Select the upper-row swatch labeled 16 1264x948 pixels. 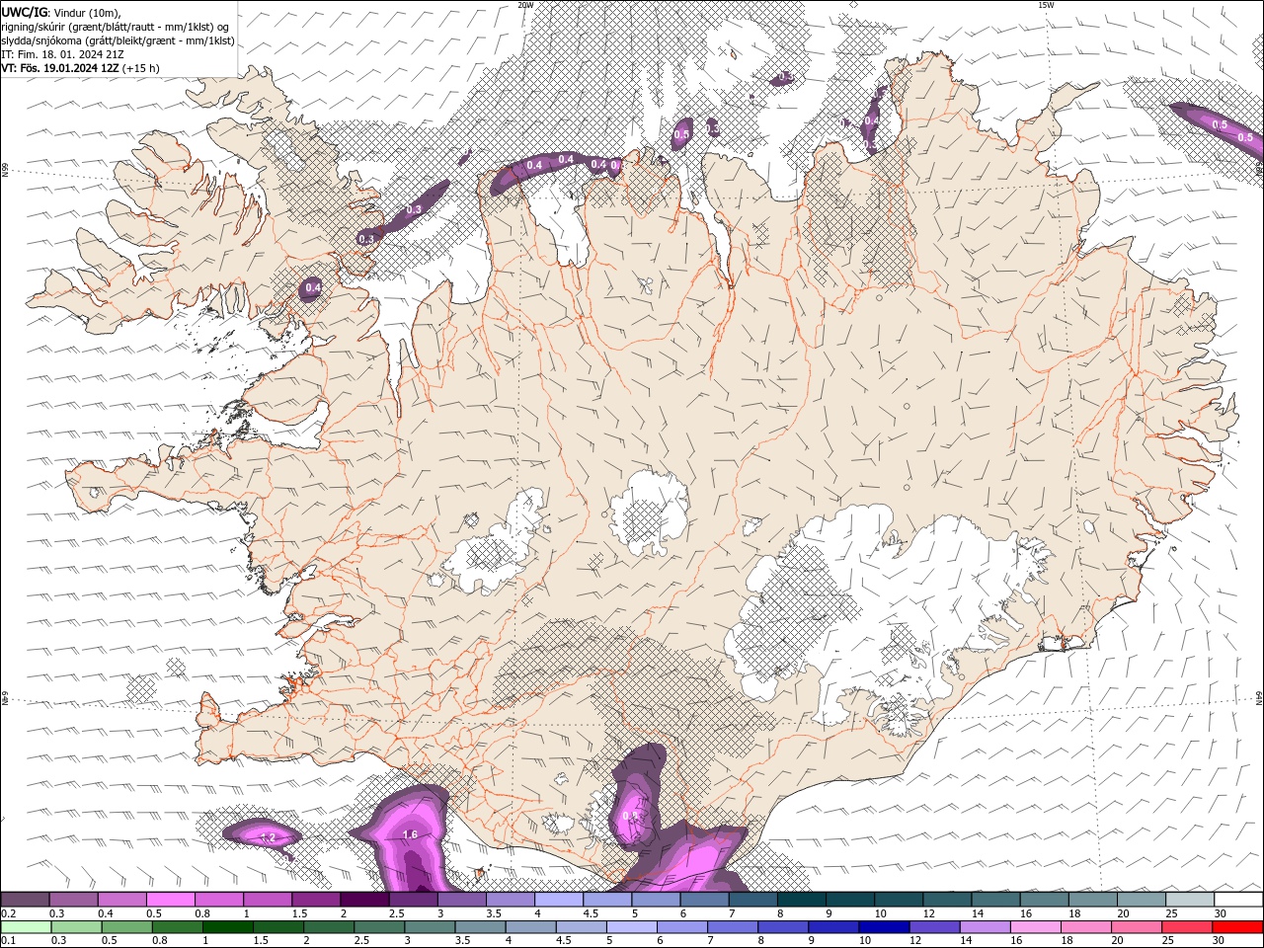1045,900
